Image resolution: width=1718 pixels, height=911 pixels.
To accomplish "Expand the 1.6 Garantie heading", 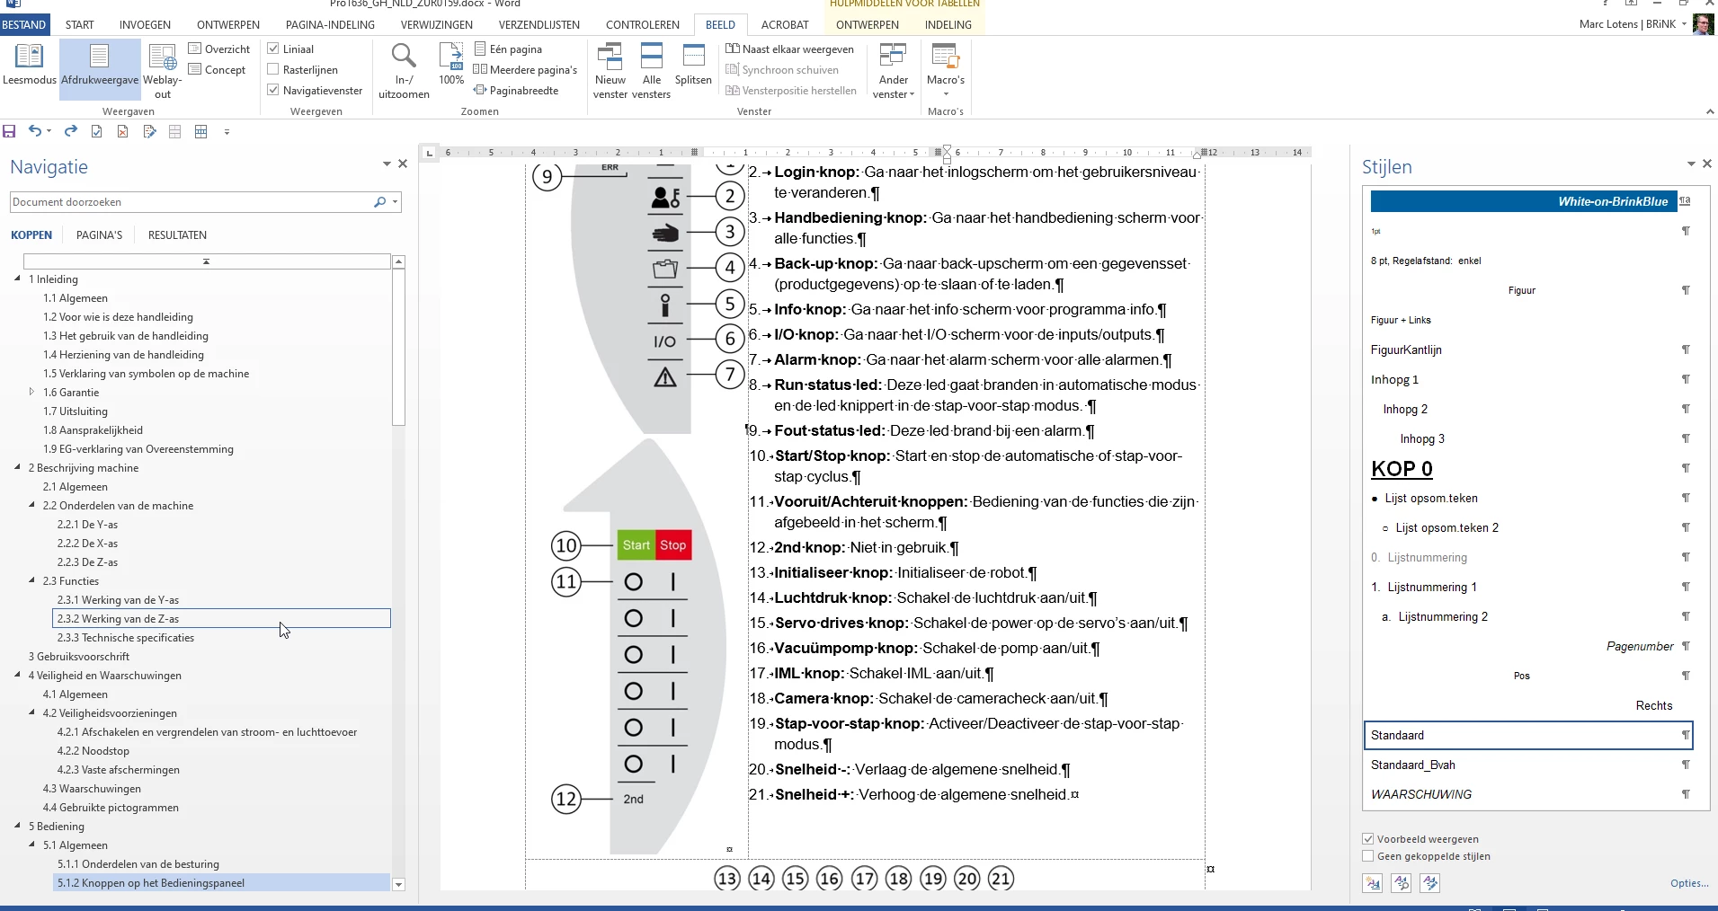I will pos(32,392).
